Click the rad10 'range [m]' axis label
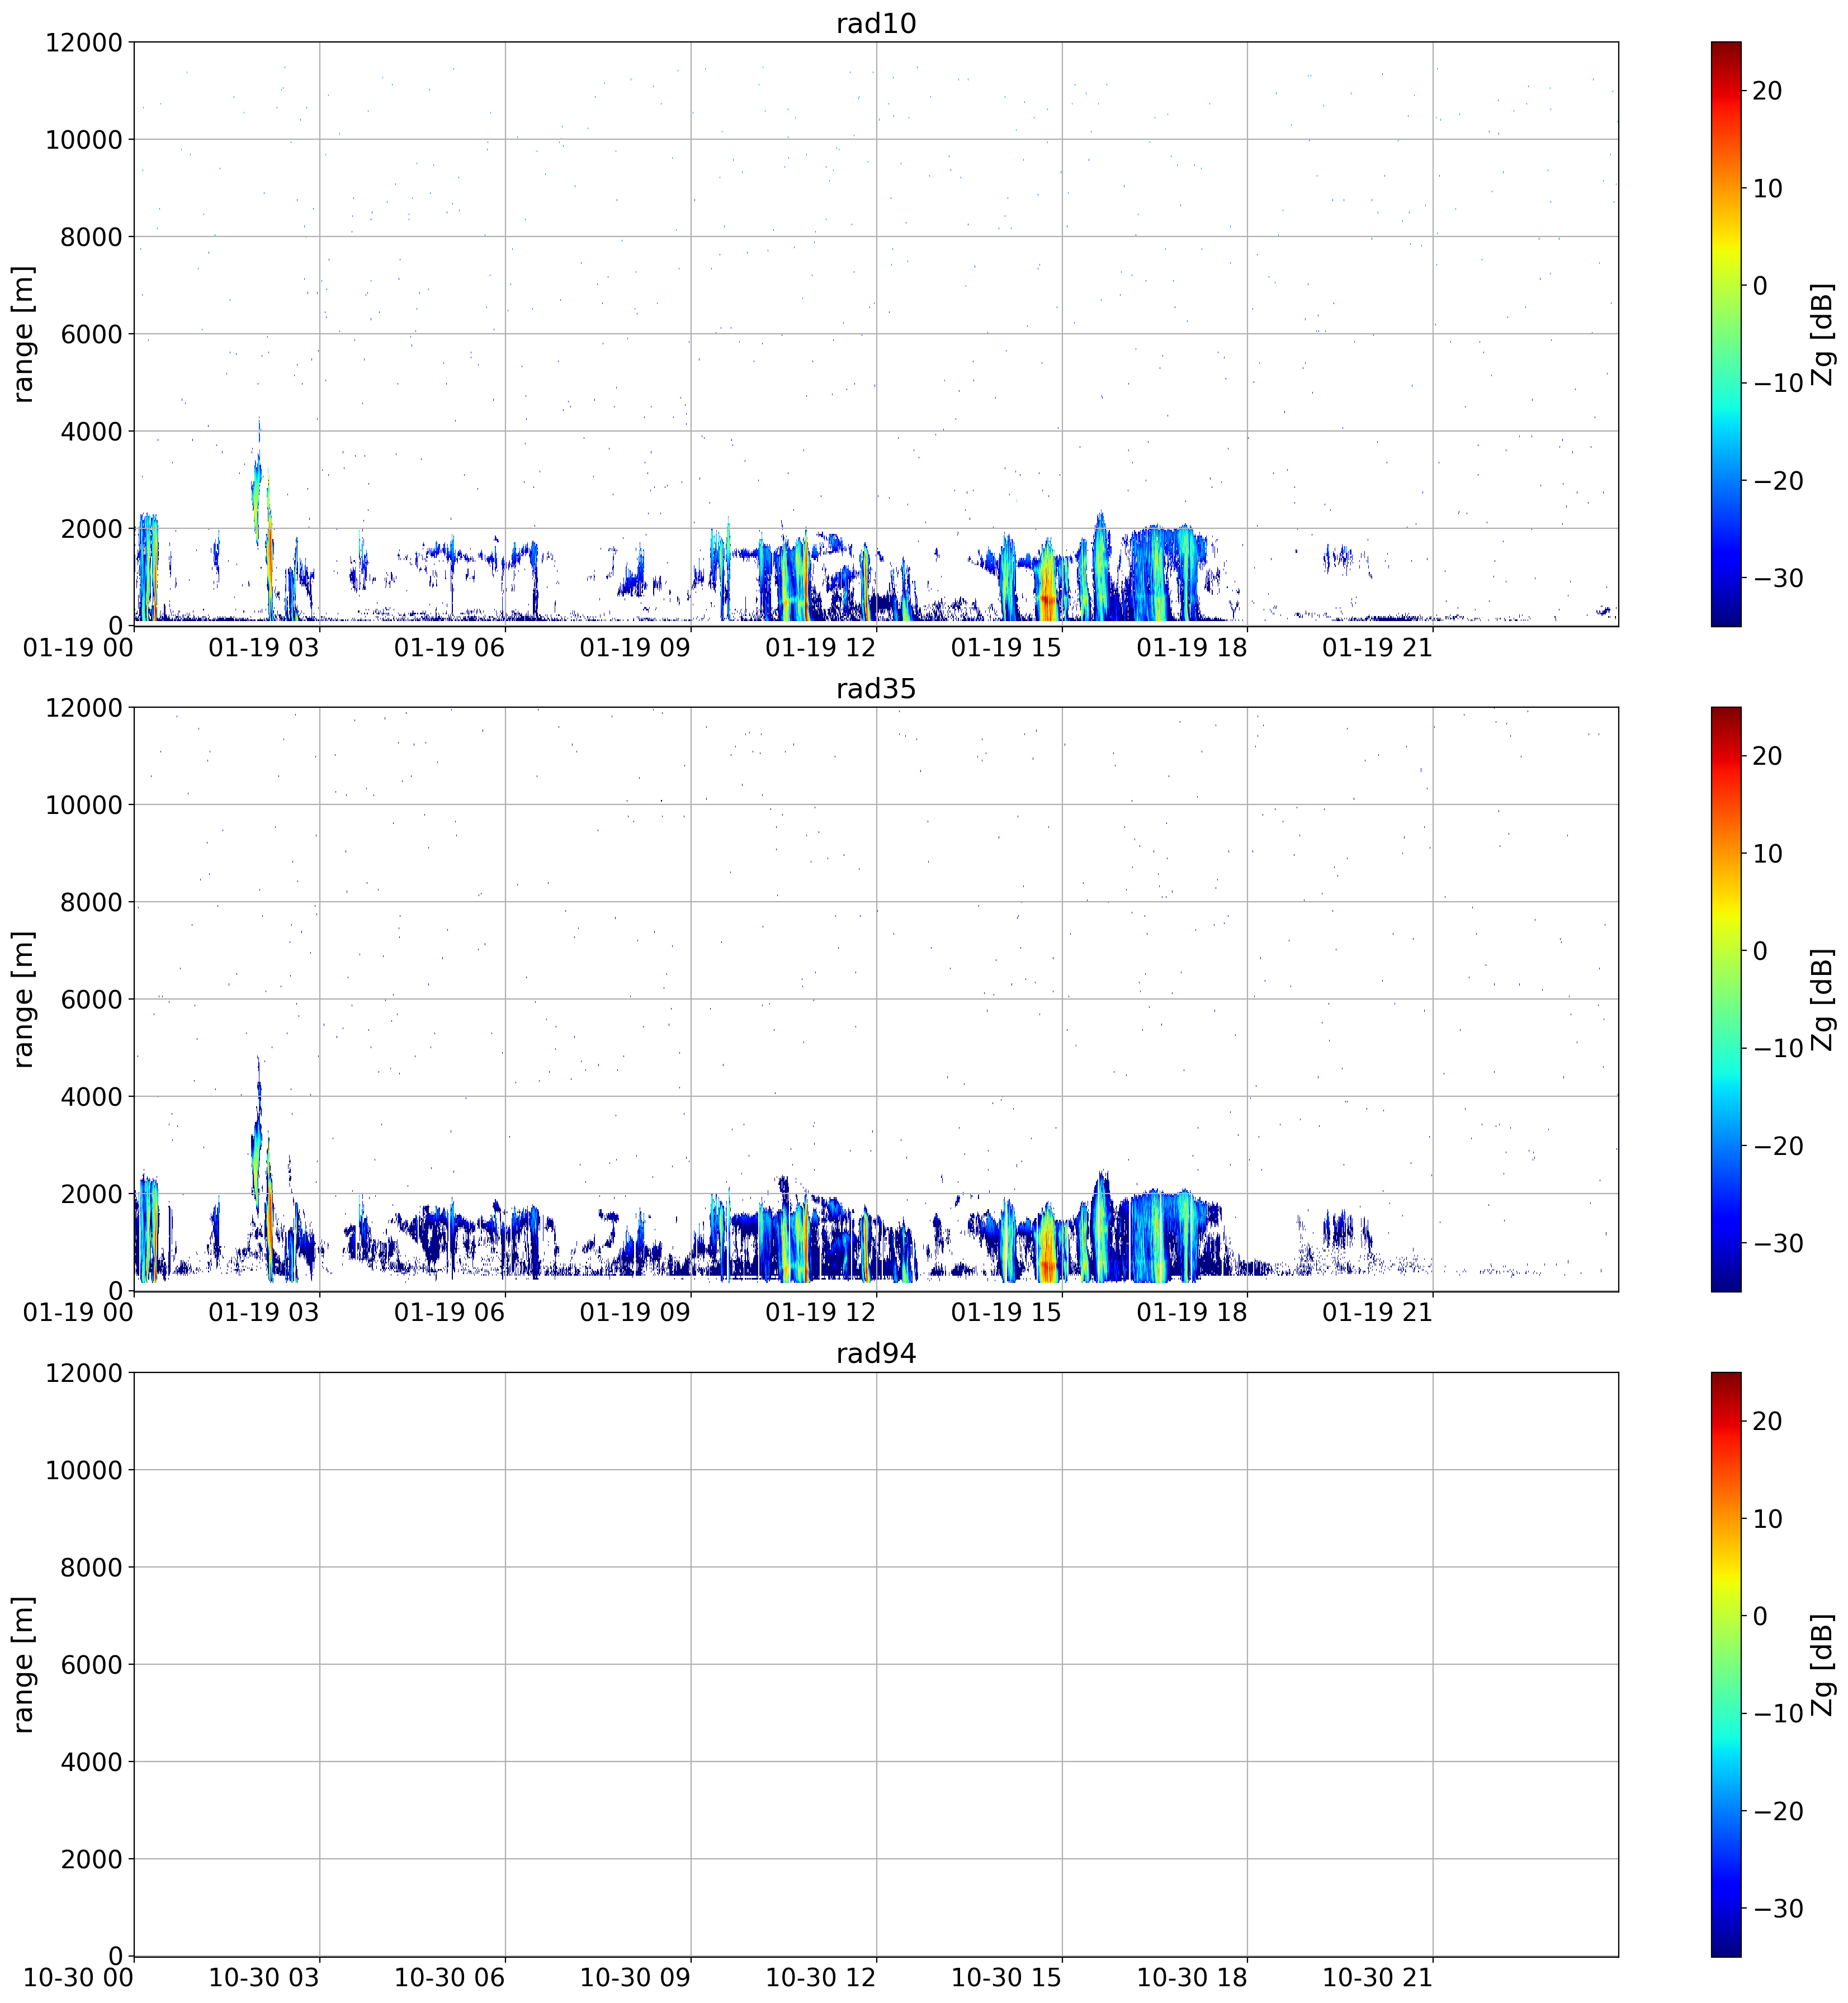1848x2003 pixels. [24, 333]
